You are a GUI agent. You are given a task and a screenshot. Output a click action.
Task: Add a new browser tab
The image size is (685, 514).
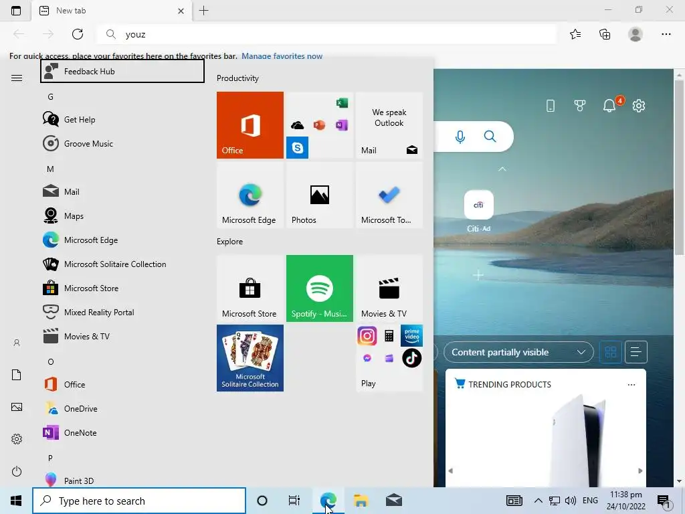click(x=203, y=11)
